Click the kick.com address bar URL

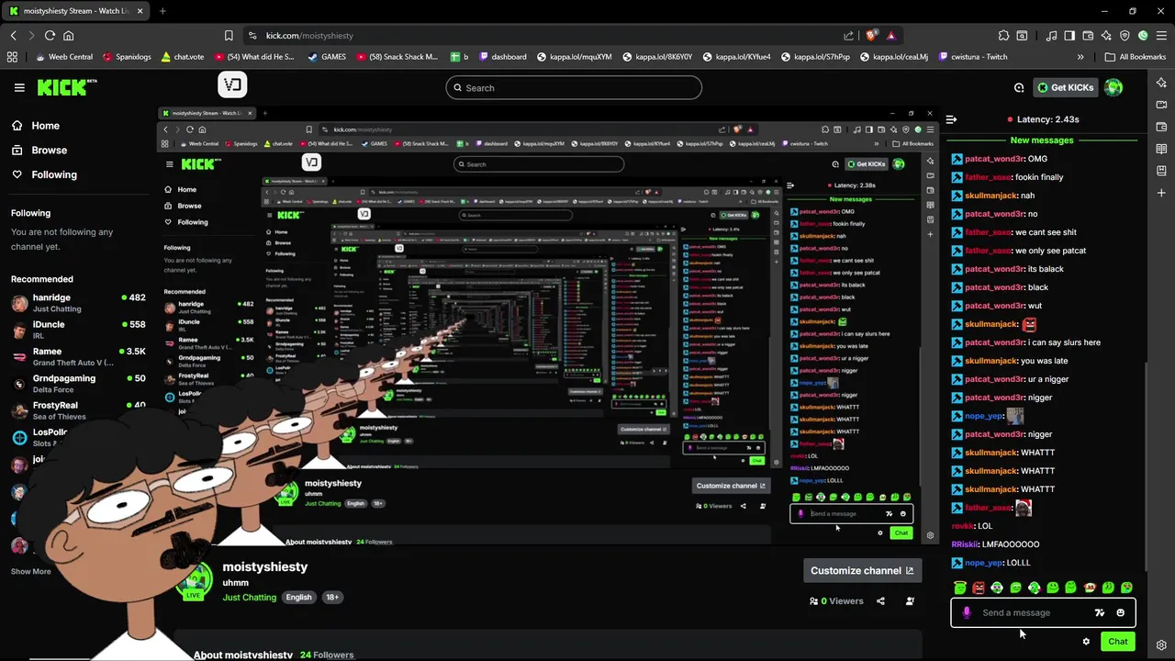pyautogui.click(x=309, y=35)
